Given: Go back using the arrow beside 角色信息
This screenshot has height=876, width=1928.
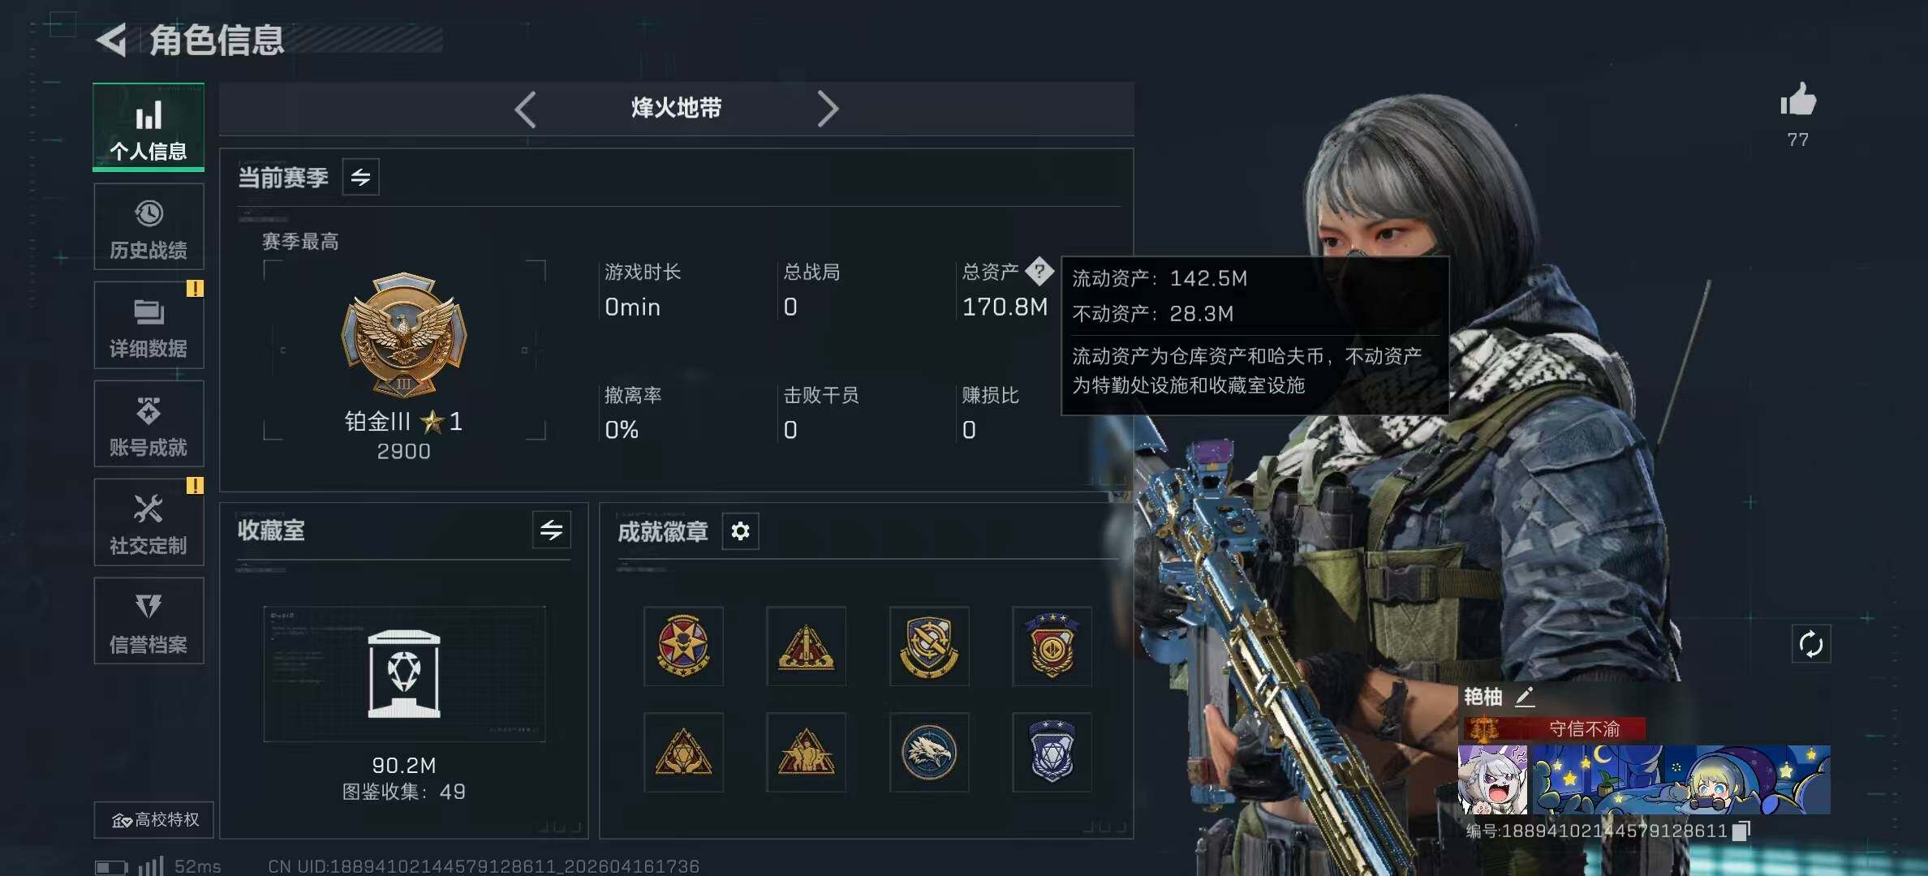Looking at the screenshot, I should pos(111,40).
